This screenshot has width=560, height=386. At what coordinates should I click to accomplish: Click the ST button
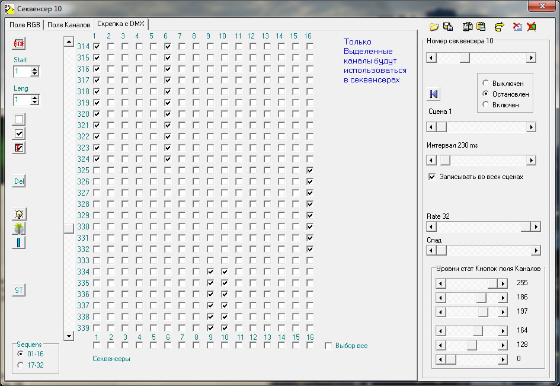[19, 290]
